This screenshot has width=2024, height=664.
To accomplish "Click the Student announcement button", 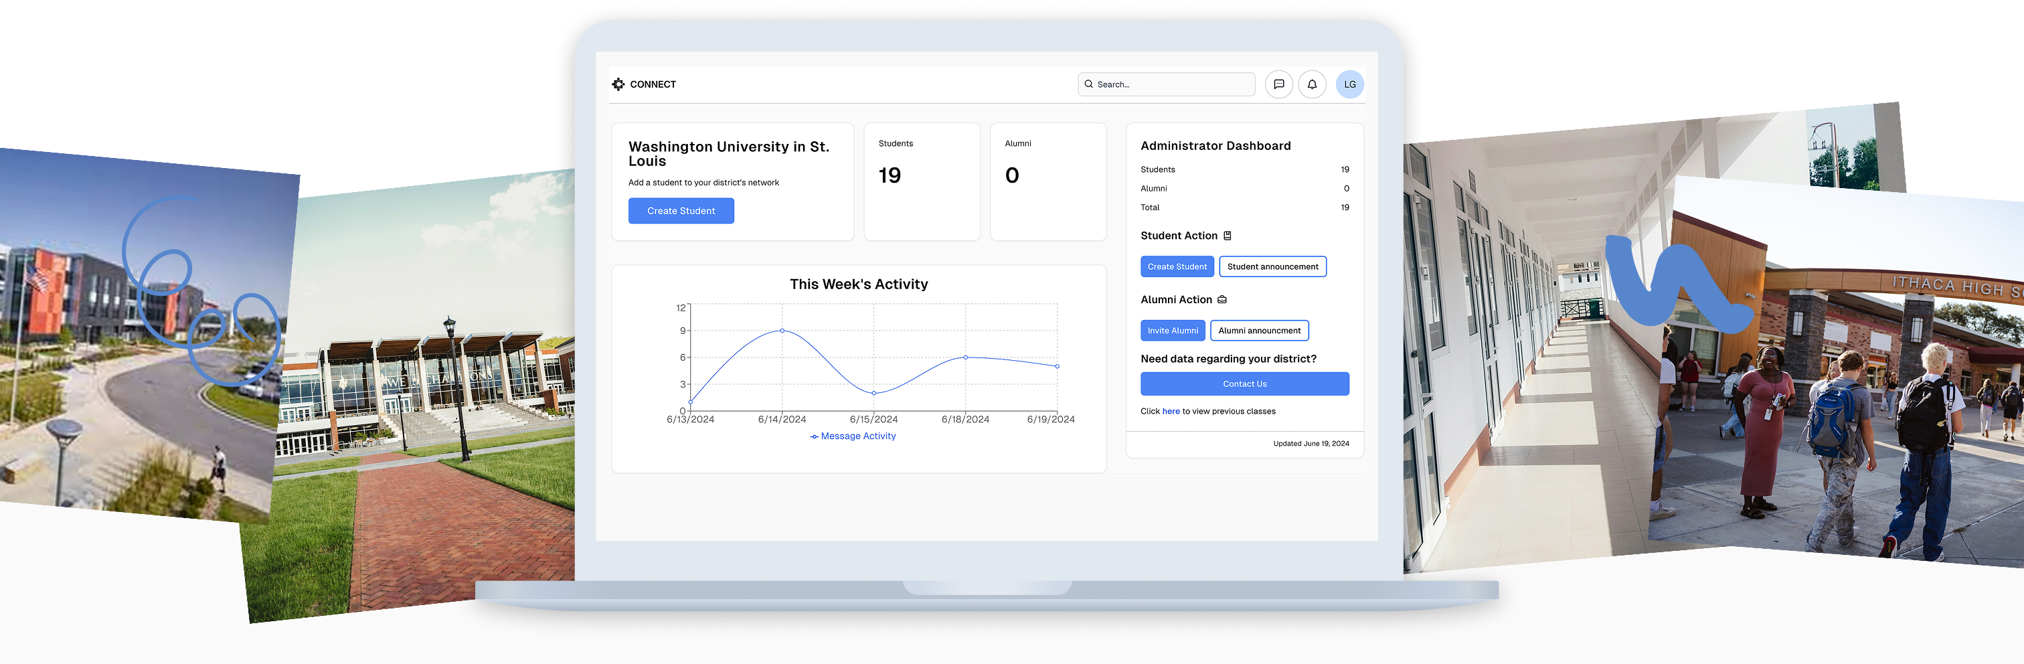I will coord(1272,266).
